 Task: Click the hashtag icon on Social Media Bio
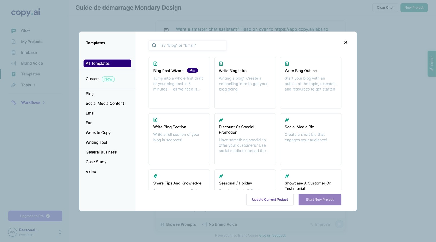click(x=287, y=120)
